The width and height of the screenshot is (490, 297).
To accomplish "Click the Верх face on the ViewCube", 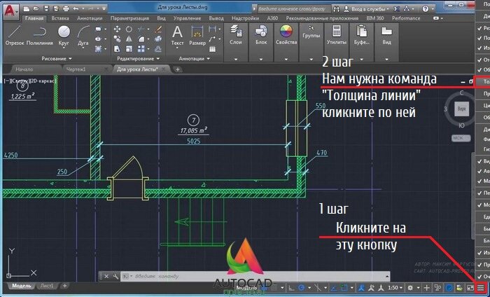I will tap(461, 109).
